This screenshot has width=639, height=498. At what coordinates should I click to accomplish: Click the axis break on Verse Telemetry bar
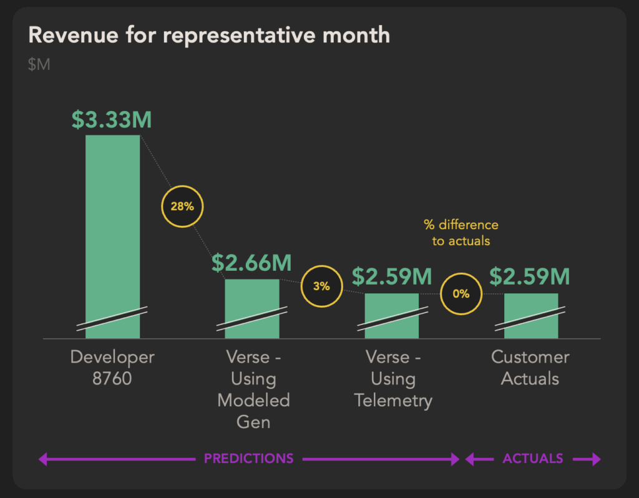pos(393,319)
